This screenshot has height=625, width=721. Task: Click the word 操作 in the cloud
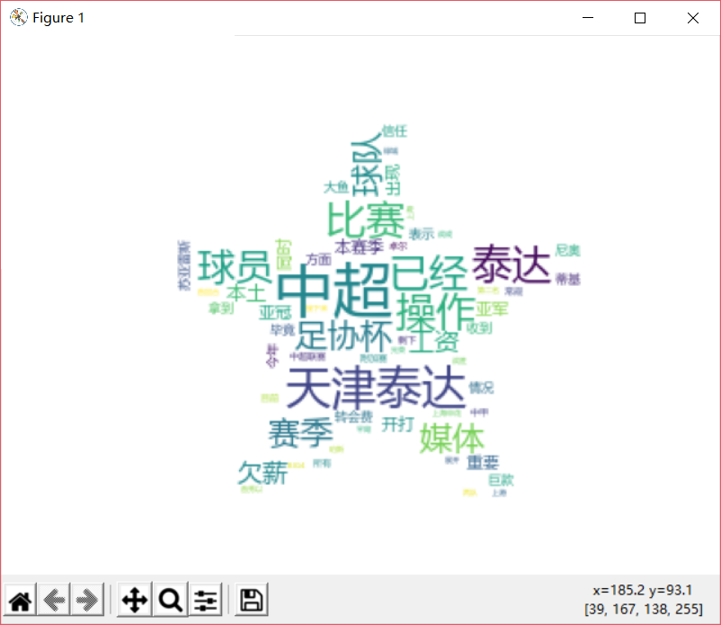pos(435,314)
